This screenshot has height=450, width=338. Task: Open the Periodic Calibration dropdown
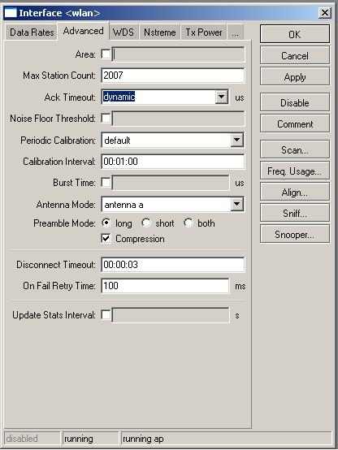237,140
